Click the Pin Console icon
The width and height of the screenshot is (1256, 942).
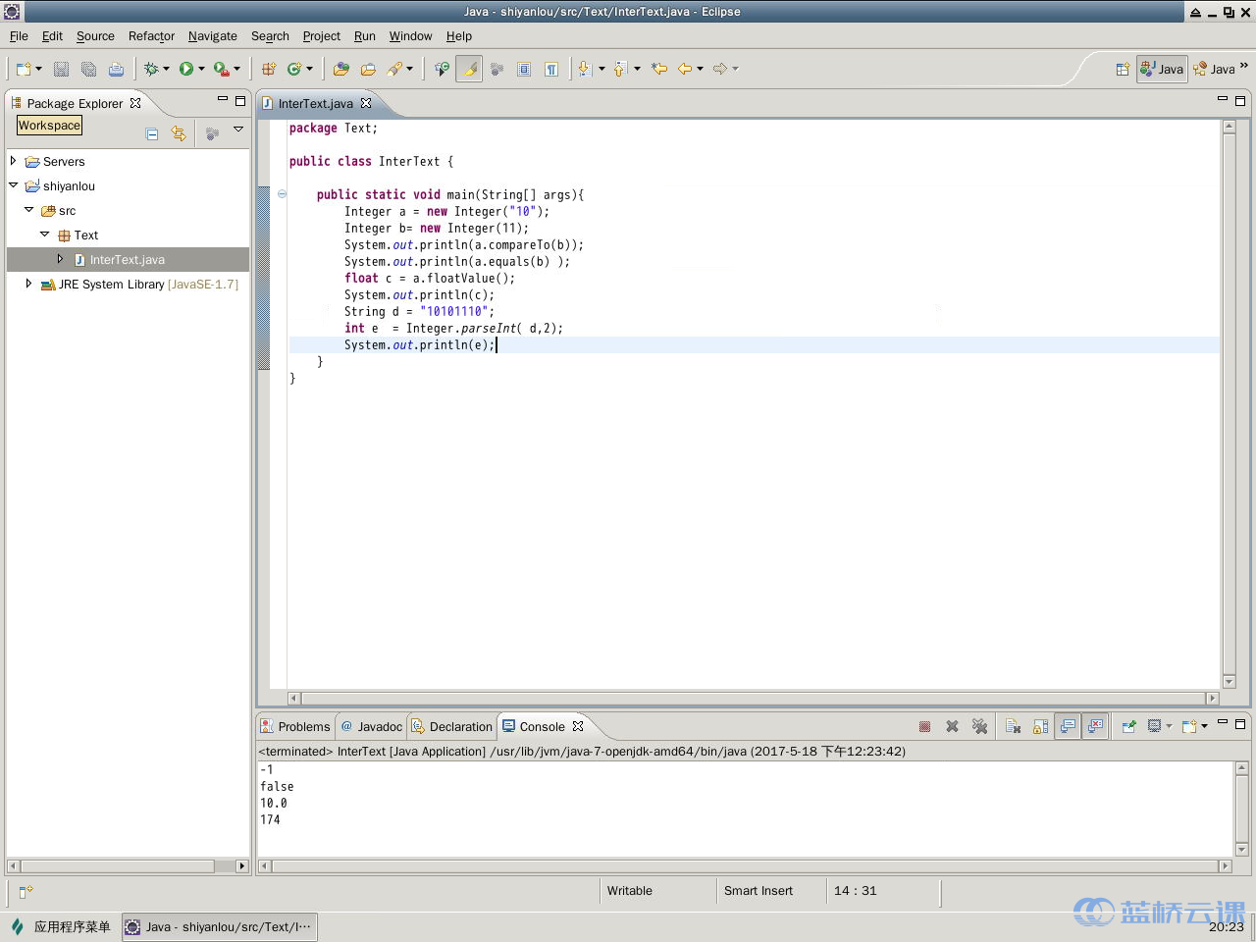pyautogui.click(x=1128, y=726)
